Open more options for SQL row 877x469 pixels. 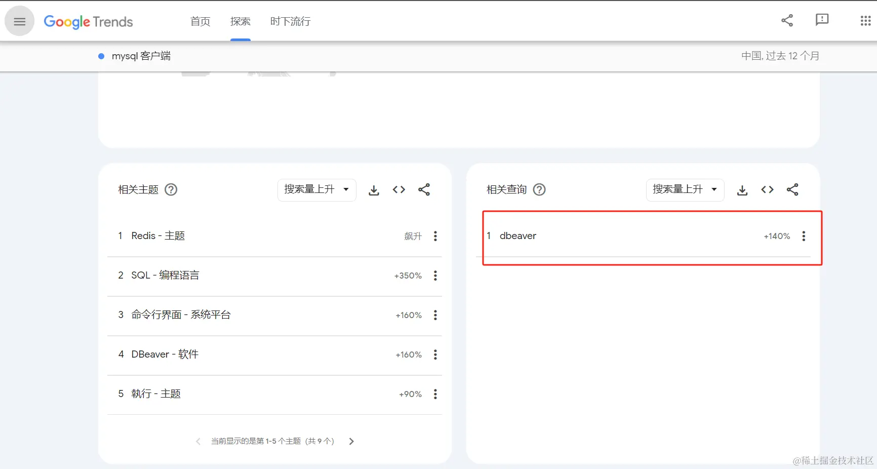click(x=435, y=276)
